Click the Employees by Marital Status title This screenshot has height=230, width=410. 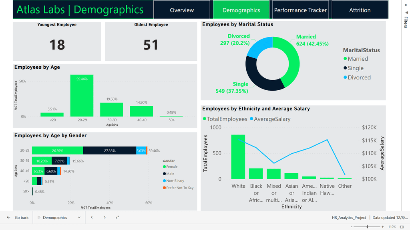[238, 24]
